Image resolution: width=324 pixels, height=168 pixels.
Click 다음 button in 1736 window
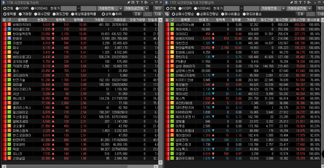tap(158, 14)
